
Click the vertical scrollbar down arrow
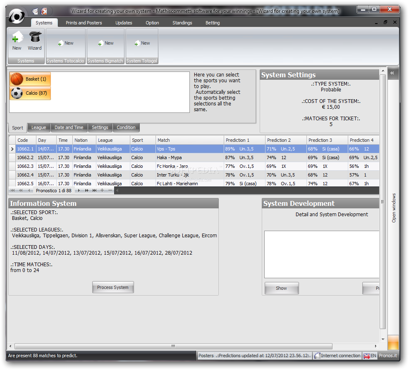point(383,339)
